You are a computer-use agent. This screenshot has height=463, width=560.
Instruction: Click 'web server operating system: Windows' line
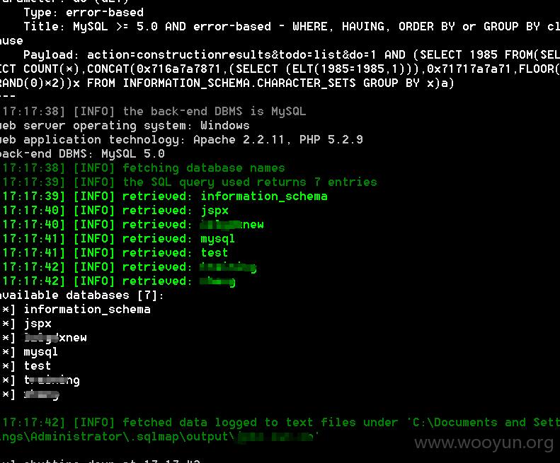point(125,126)
